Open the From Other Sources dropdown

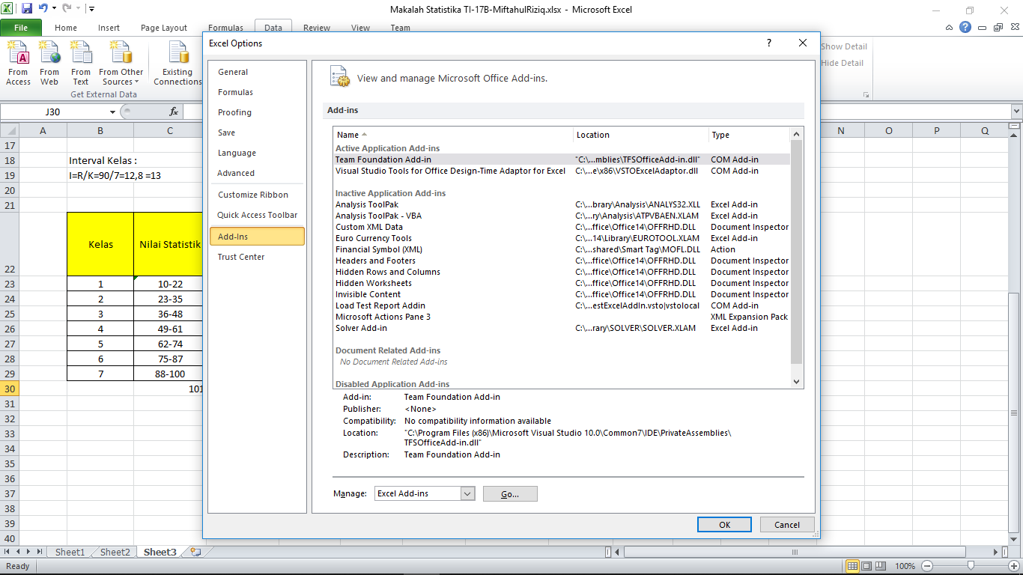point(121,64)
